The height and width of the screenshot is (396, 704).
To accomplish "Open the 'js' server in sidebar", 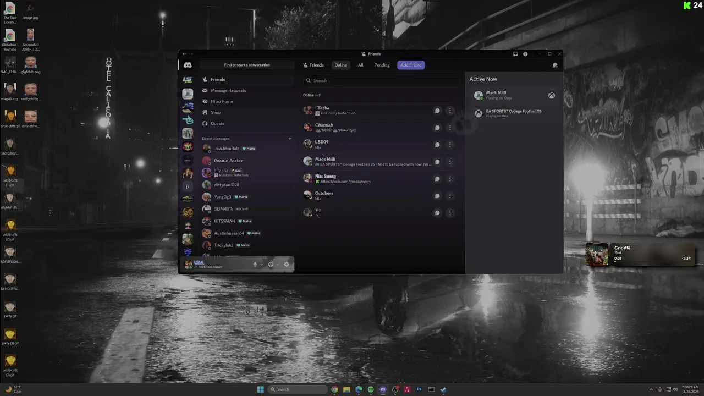I will 188,186.
